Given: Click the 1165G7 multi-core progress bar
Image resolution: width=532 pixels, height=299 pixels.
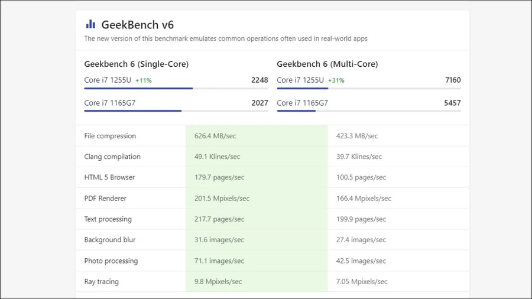Looking at the screenshot, I should pyautogui.click(x=369, y=111).
